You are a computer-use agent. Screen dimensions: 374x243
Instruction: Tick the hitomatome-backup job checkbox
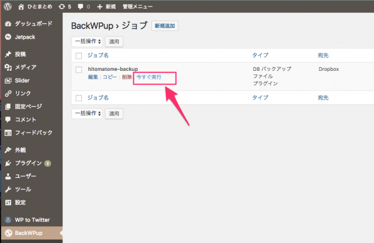[x=79, y=70]
